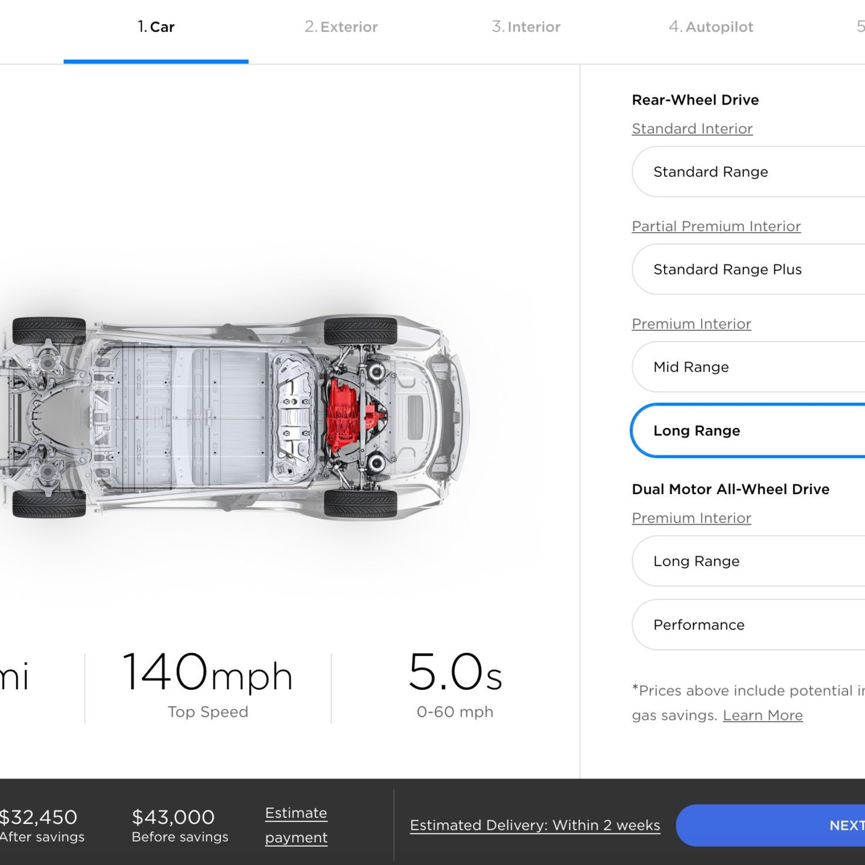Choose the Standard Range Plus option
Screen dimensions: 865x865
click(x=749, y=269)
